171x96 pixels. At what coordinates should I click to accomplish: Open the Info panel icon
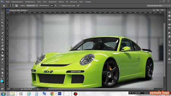click(169, 16)
